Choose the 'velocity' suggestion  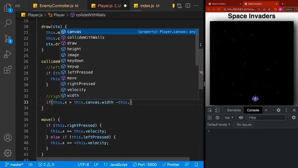tap(129, 90)
